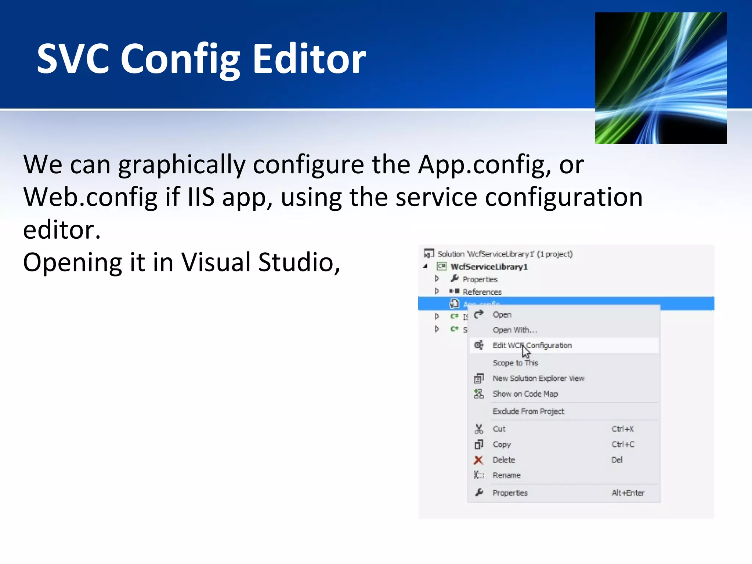Choose Open With... from the context menu
Screen dimensions: 752x564
564,330
